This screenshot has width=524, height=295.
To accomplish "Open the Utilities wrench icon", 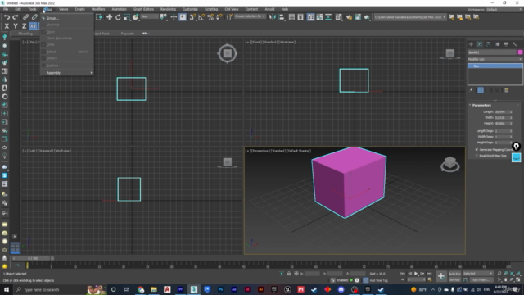I will coord(515,44).
